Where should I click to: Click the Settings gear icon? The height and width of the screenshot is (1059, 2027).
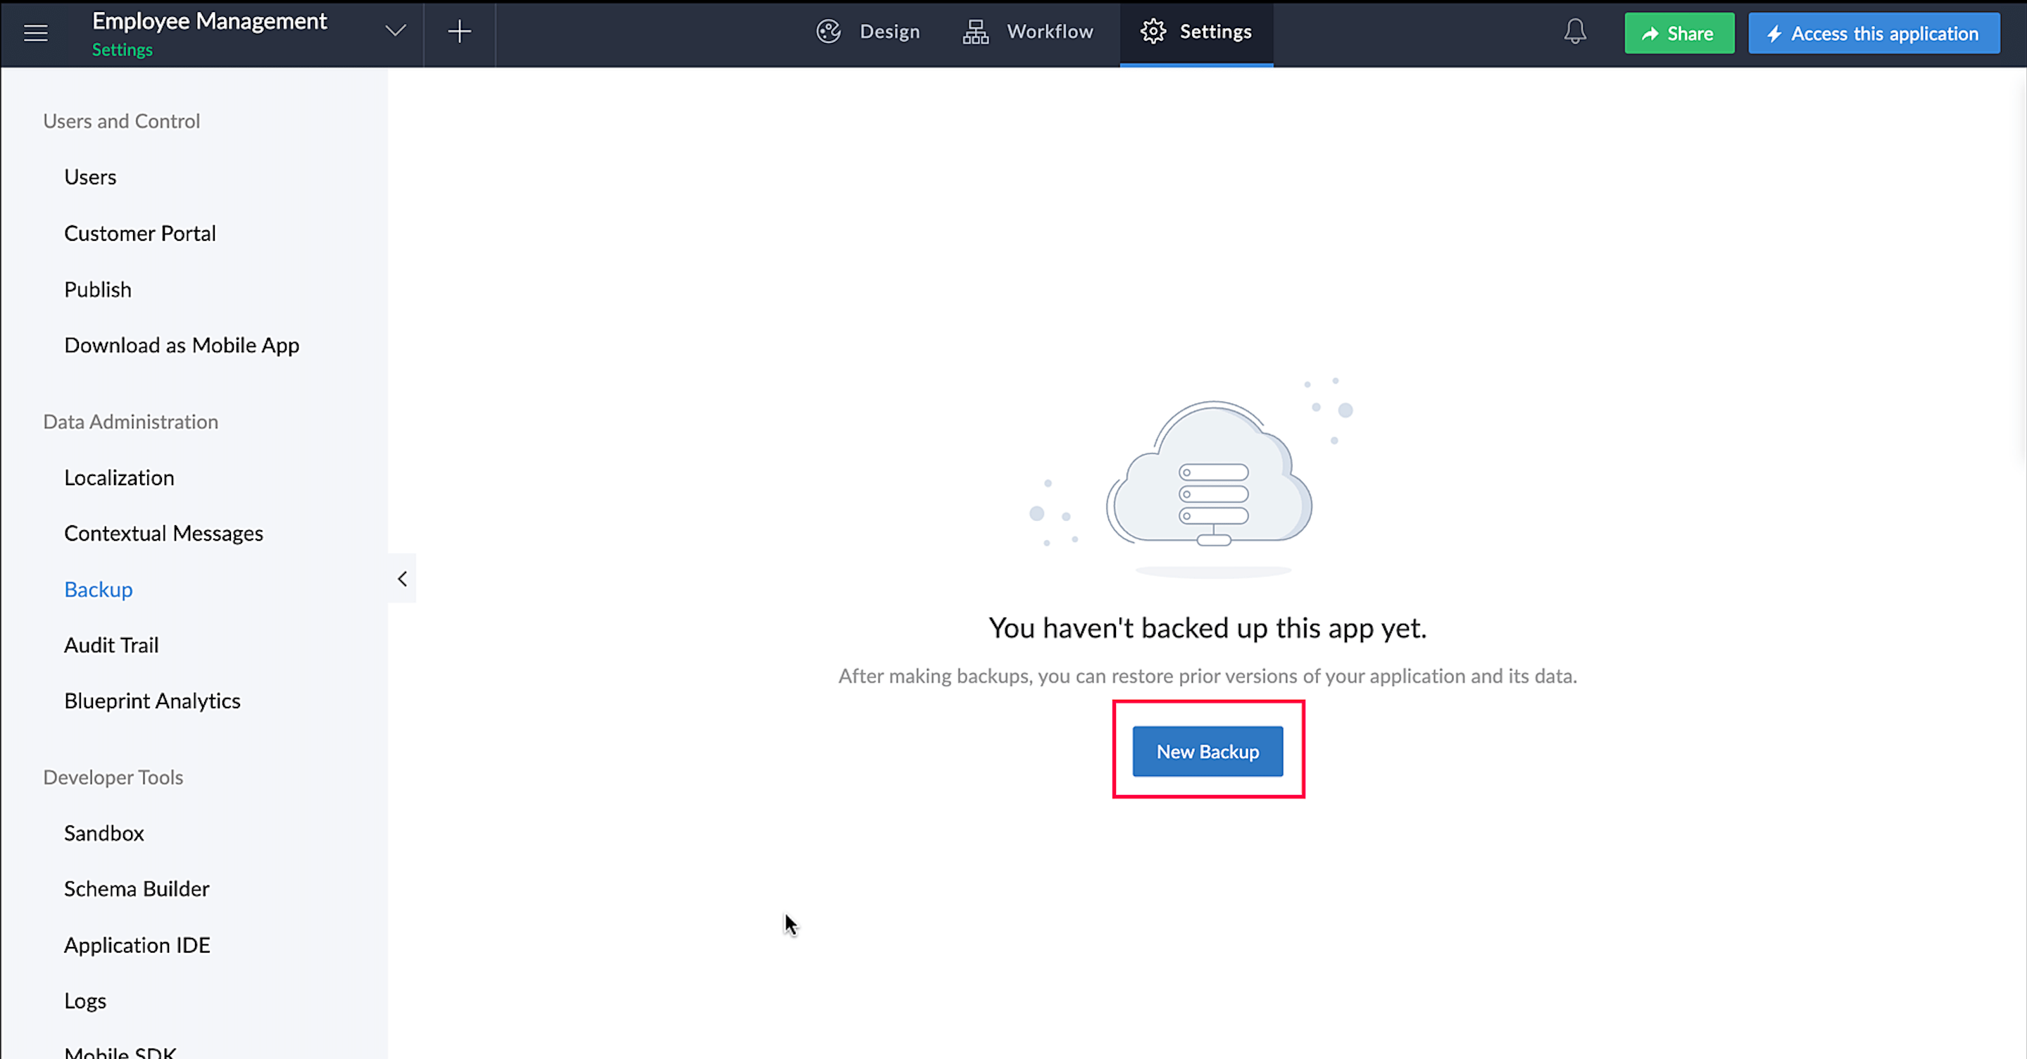coord(1153,32)
